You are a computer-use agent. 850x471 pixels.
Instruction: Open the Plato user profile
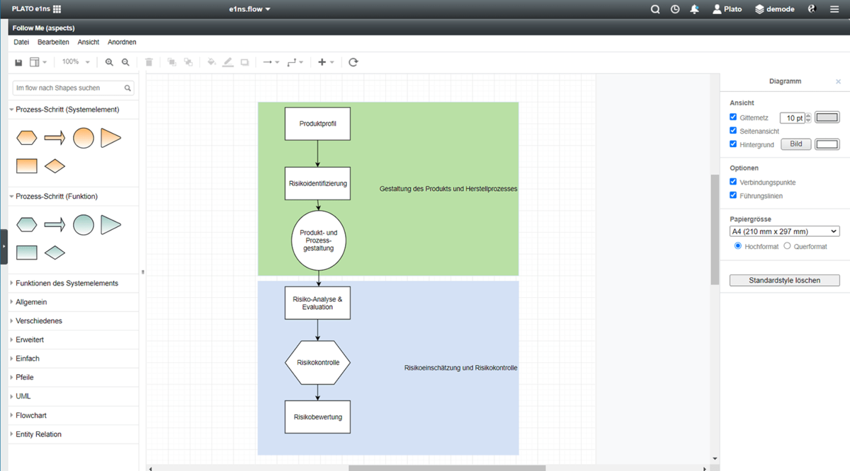[x=727, y=9]
